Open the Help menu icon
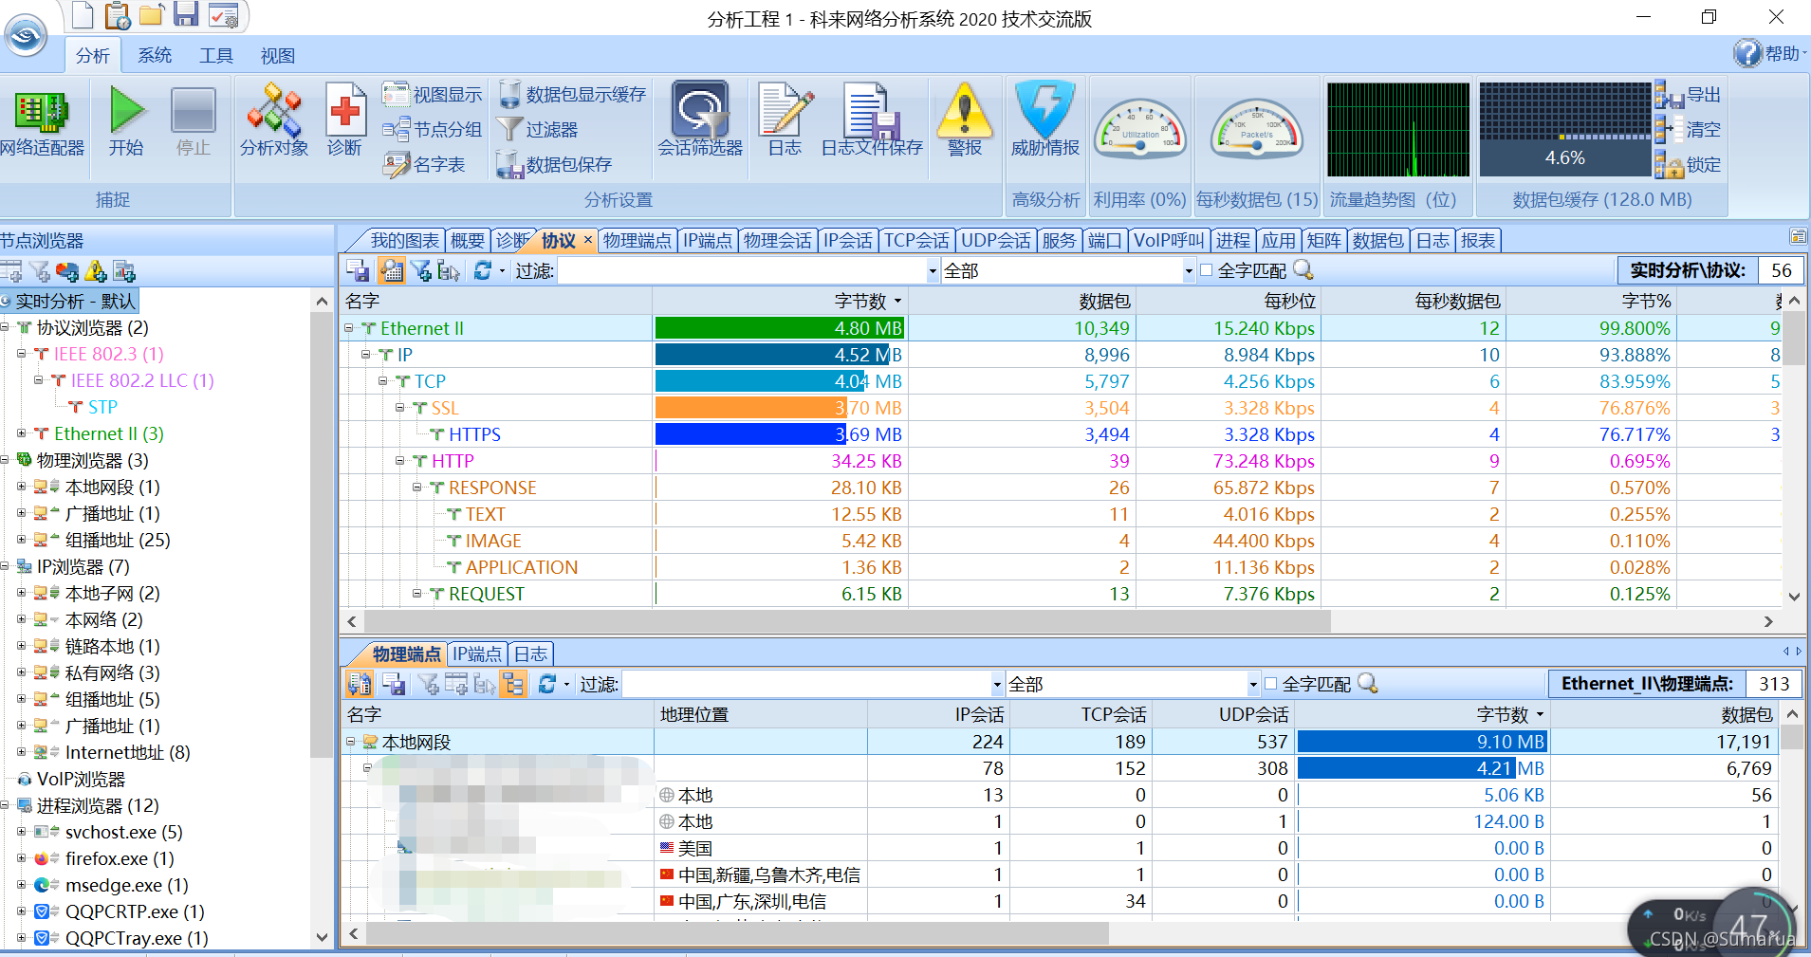The width and height of the screenshot is (1811, 957). [x=1747, y=53]
